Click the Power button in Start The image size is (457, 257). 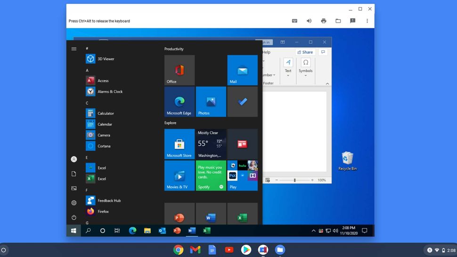(74, 217)
